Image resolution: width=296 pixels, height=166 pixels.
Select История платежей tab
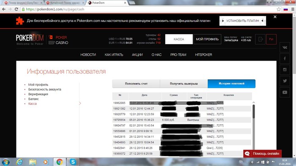pyautogui.click(x=231, y=84)
